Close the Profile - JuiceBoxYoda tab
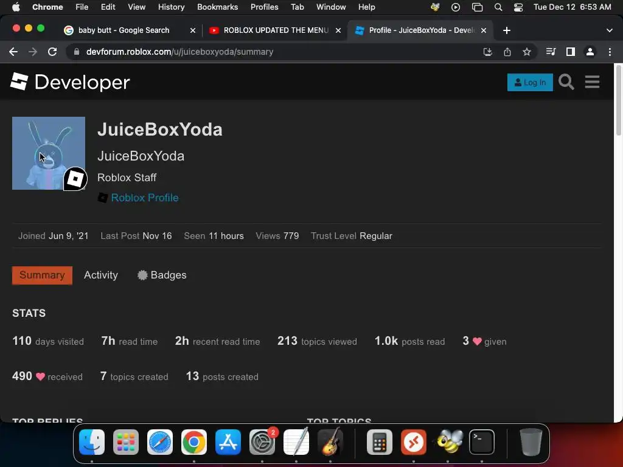The height and width of the screenshot is (467, 623). click(484, 30)
